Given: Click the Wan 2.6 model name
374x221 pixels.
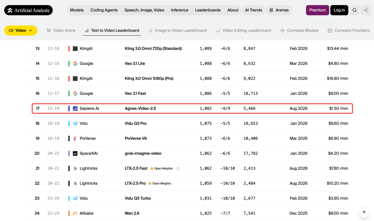Looking at the screenshot, I should (132, 213).
